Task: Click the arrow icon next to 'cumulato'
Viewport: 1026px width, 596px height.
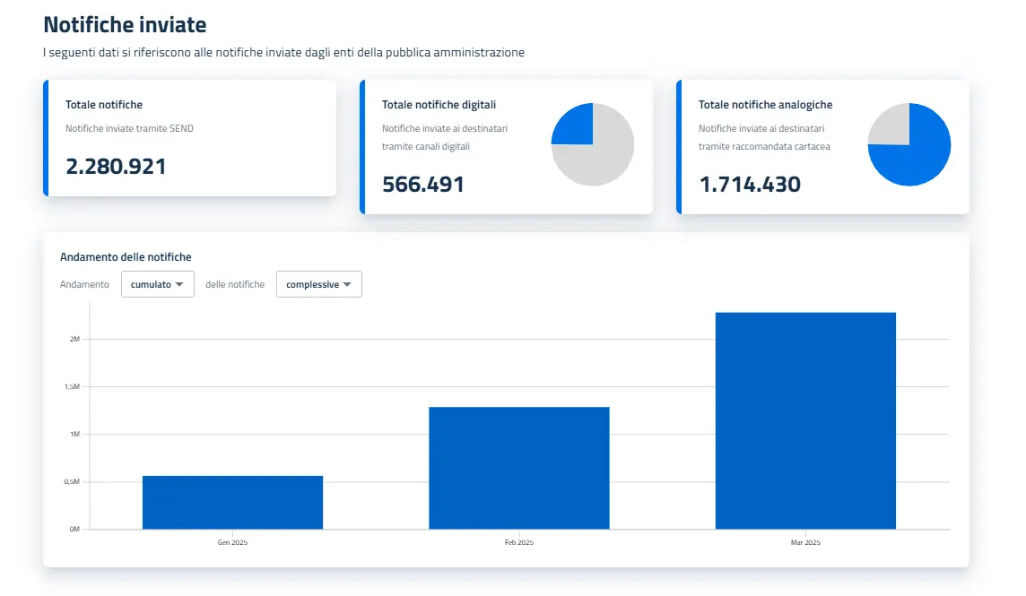Action: click(180, 285)
